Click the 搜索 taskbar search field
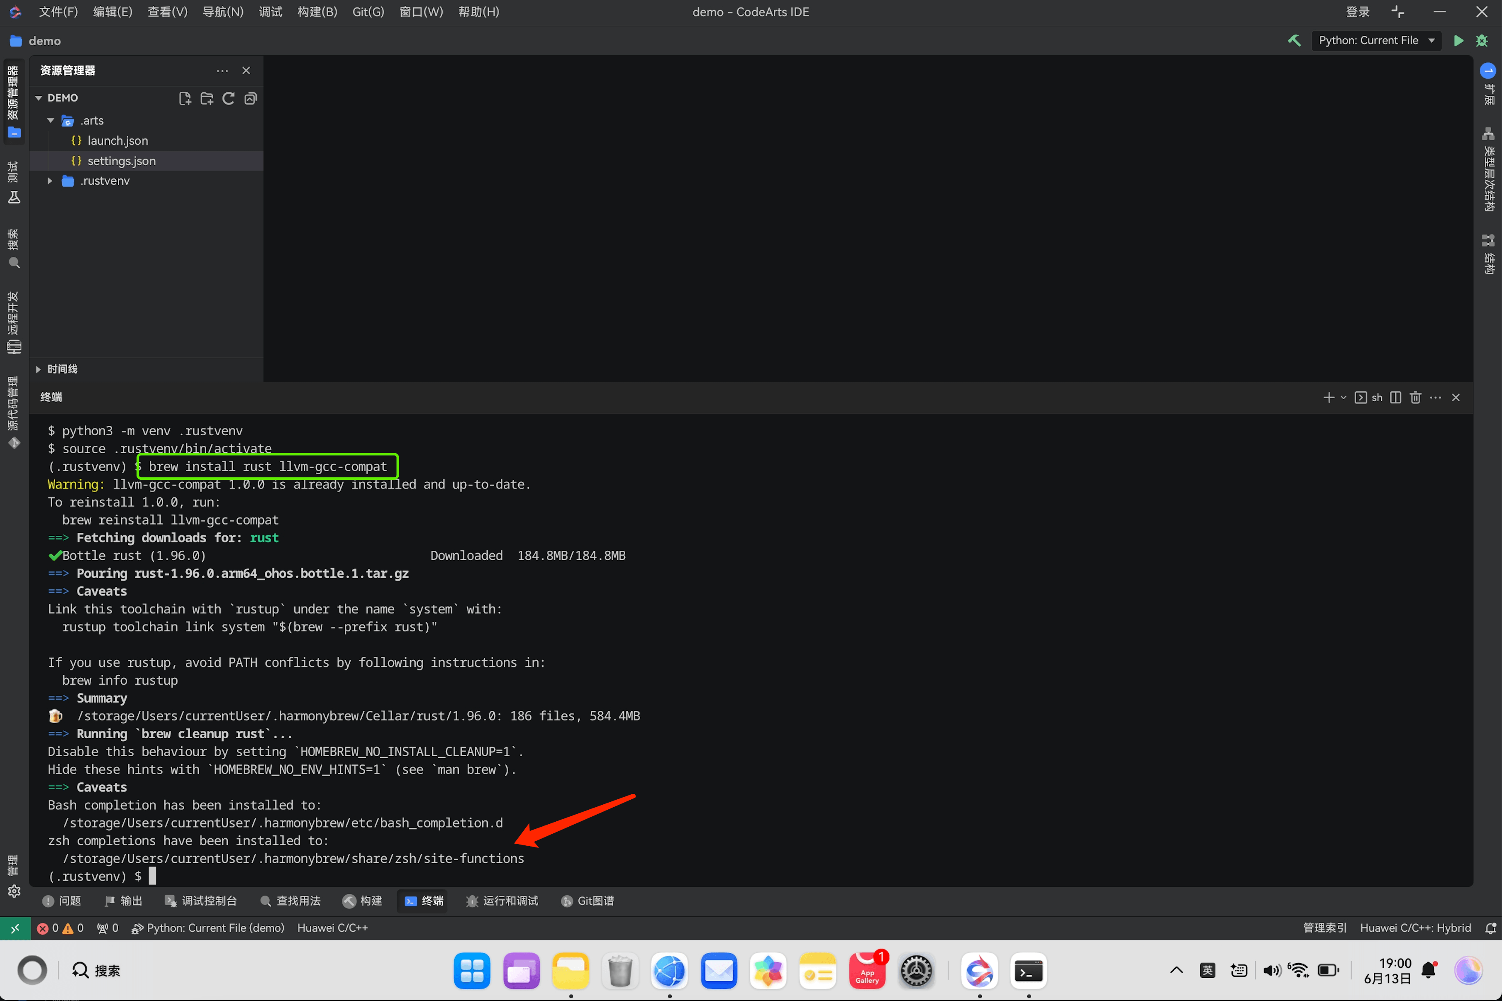Viewport: 1502px width, 1001px height. 96,970
